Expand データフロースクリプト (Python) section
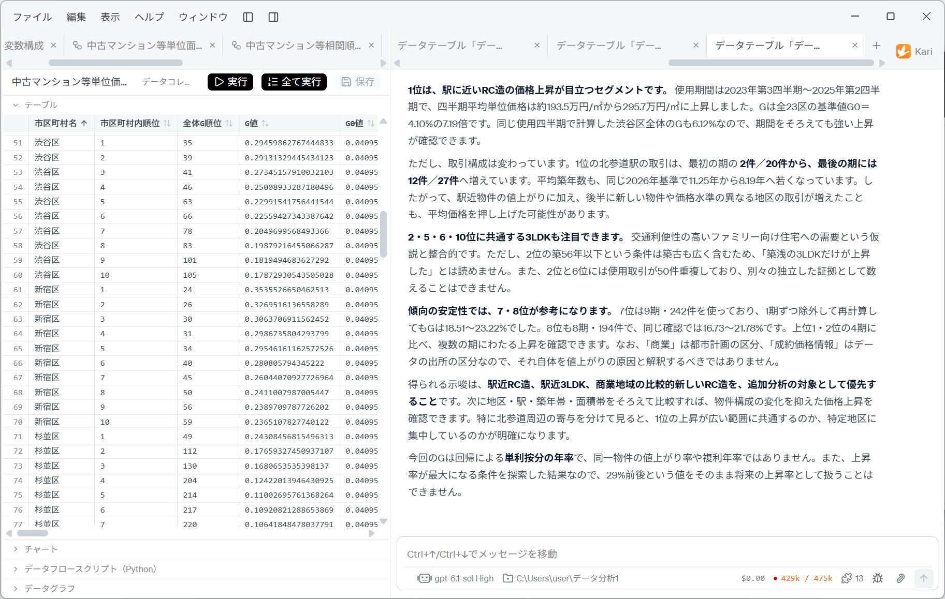The image size is (945, 599). coord(84,569)
